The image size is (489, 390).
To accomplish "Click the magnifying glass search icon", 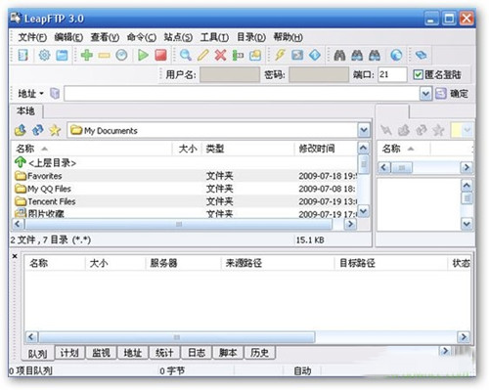I will pos(185,55).
